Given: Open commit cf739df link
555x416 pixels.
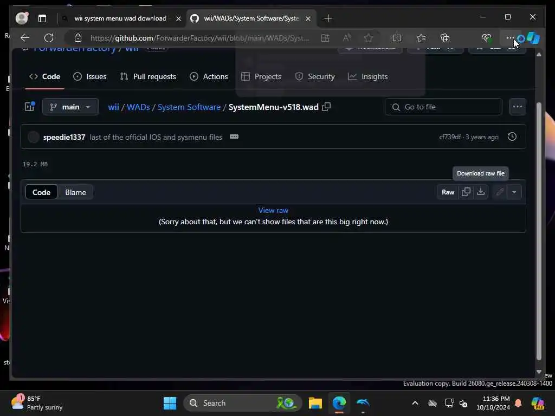Looking at the screenshot, I should coord(449,137).
